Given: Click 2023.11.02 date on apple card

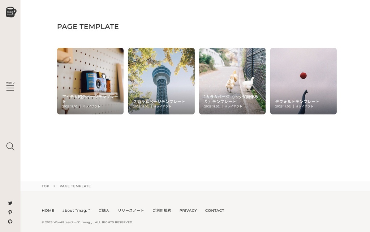Looking at the screenshot, I should [283, 107].
